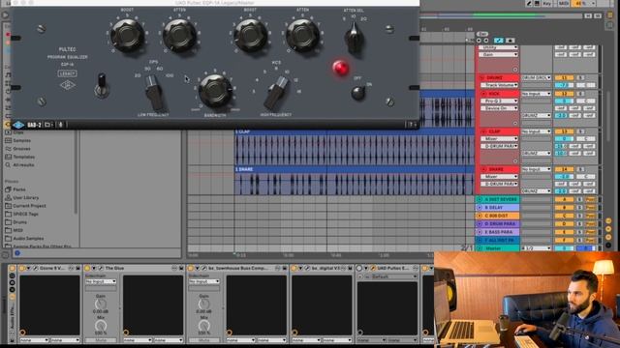The width and height of the screenshot is (620, 348).
Task: Open the KICK No Input dropdown
Action: (536, 94)
